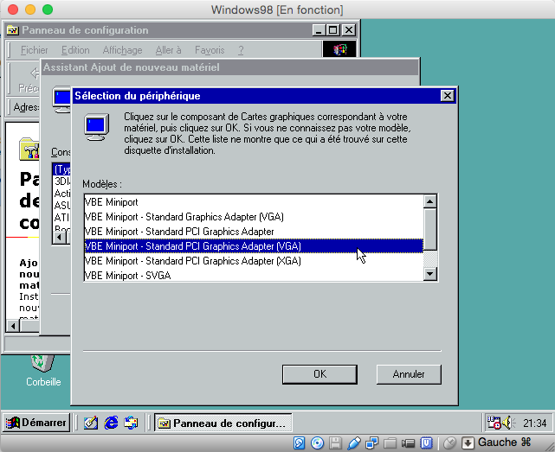Click left scroll arrow in hardware type list
The width and height of the screenshot is (555, 452).
click(x=60, y=238)
